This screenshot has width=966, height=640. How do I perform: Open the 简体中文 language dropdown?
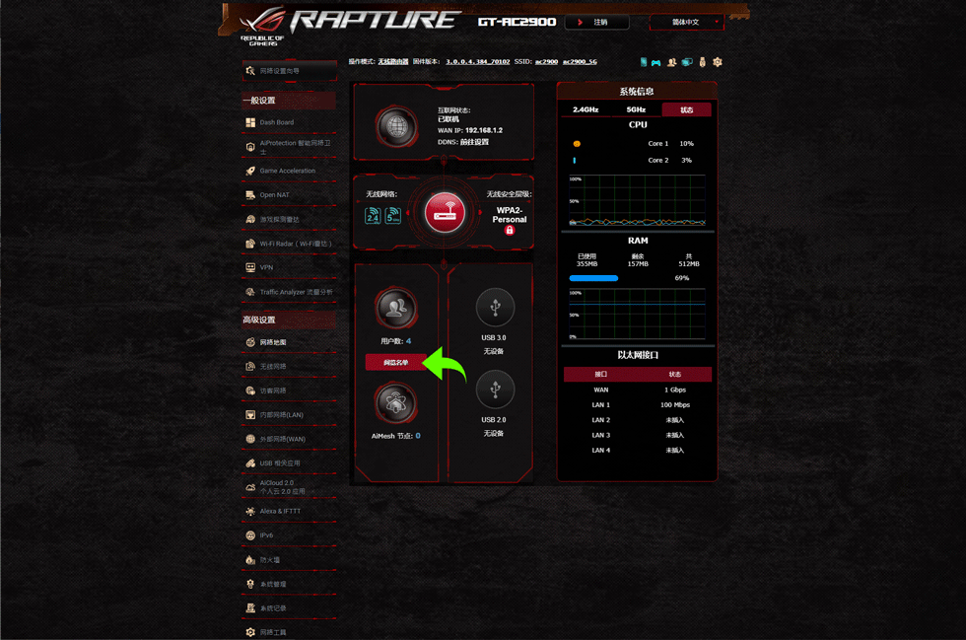(x=687, y=23)
